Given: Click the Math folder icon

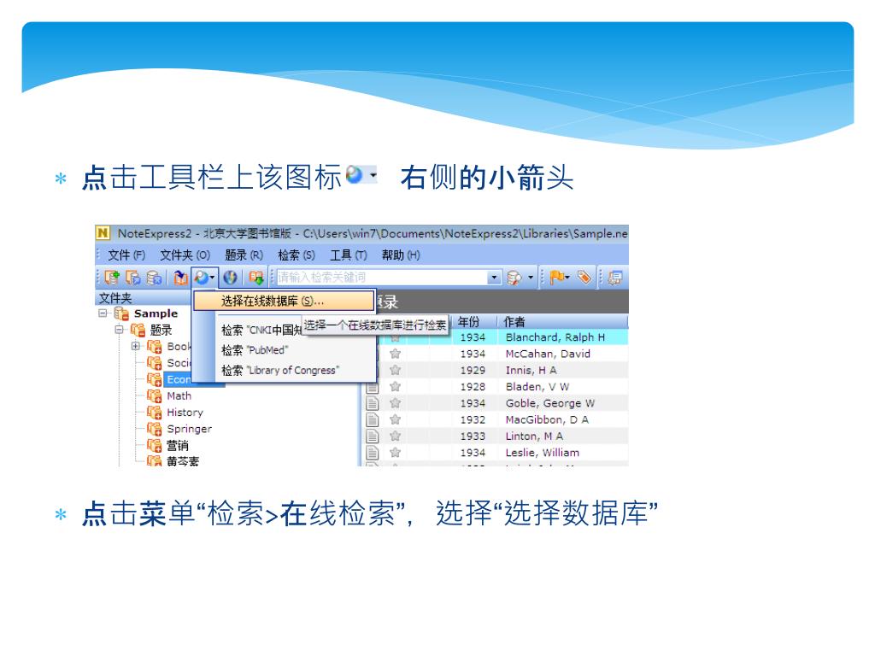Looking at the screenshot, I should (x=154, y=395).
